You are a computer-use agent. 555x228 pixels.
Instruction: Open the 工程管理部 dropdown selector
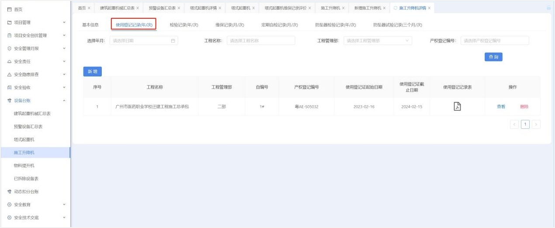(378, 41)
